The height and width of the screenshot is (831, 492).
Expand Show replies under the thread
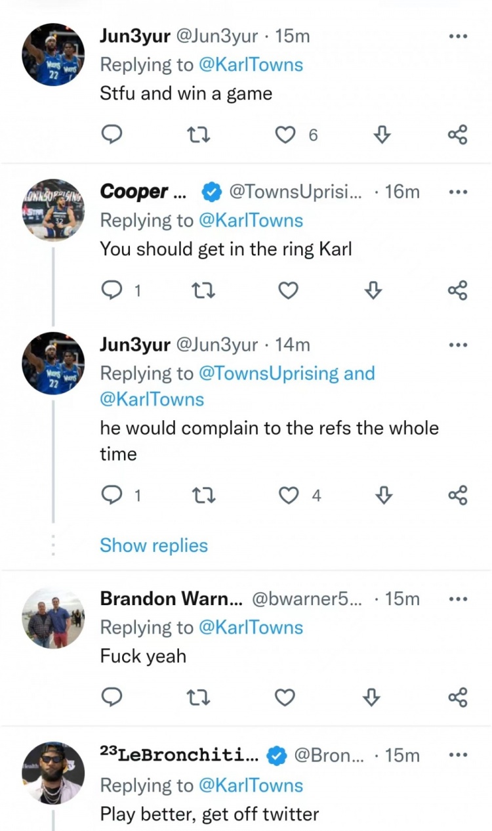(x=154, y=545)
